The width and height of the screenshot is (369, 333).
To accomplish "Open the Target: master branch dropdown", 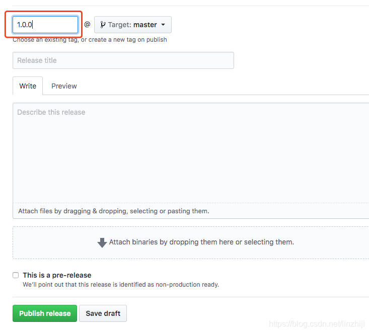I will (x=133, y=25).
